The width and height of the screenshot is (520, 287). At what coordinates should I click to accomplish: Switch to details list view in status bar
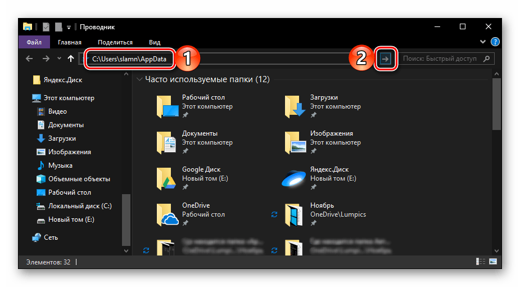click(481, 262)
